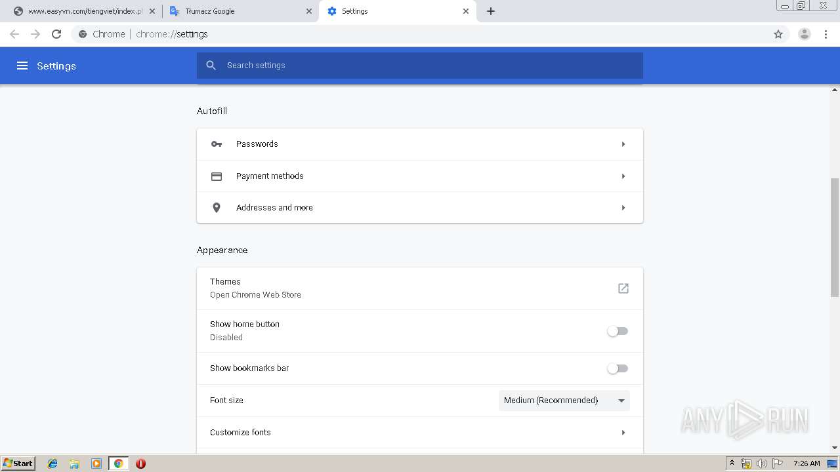
Task: Click the red Opera taskbar icon
Action: click(x=140, y=463)
